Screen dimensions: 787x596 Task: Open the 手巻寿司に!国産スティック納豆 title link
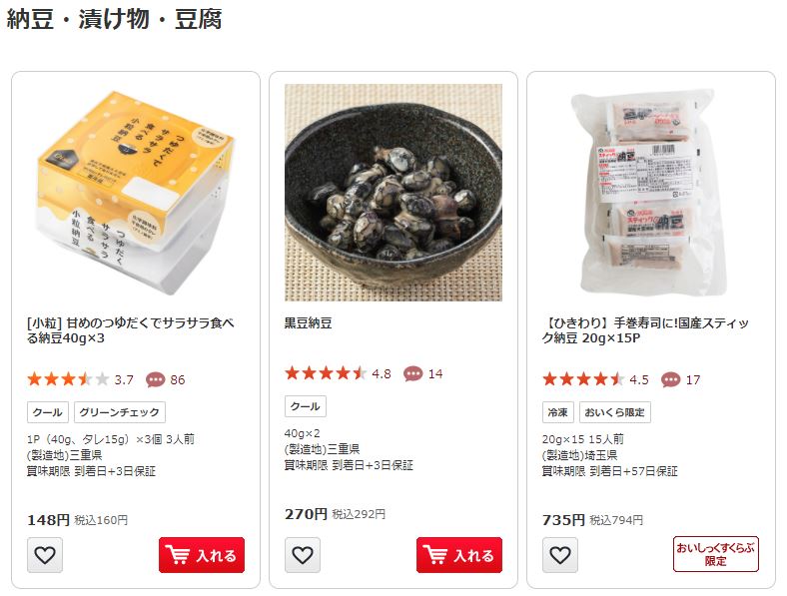(x=645, y=330)
